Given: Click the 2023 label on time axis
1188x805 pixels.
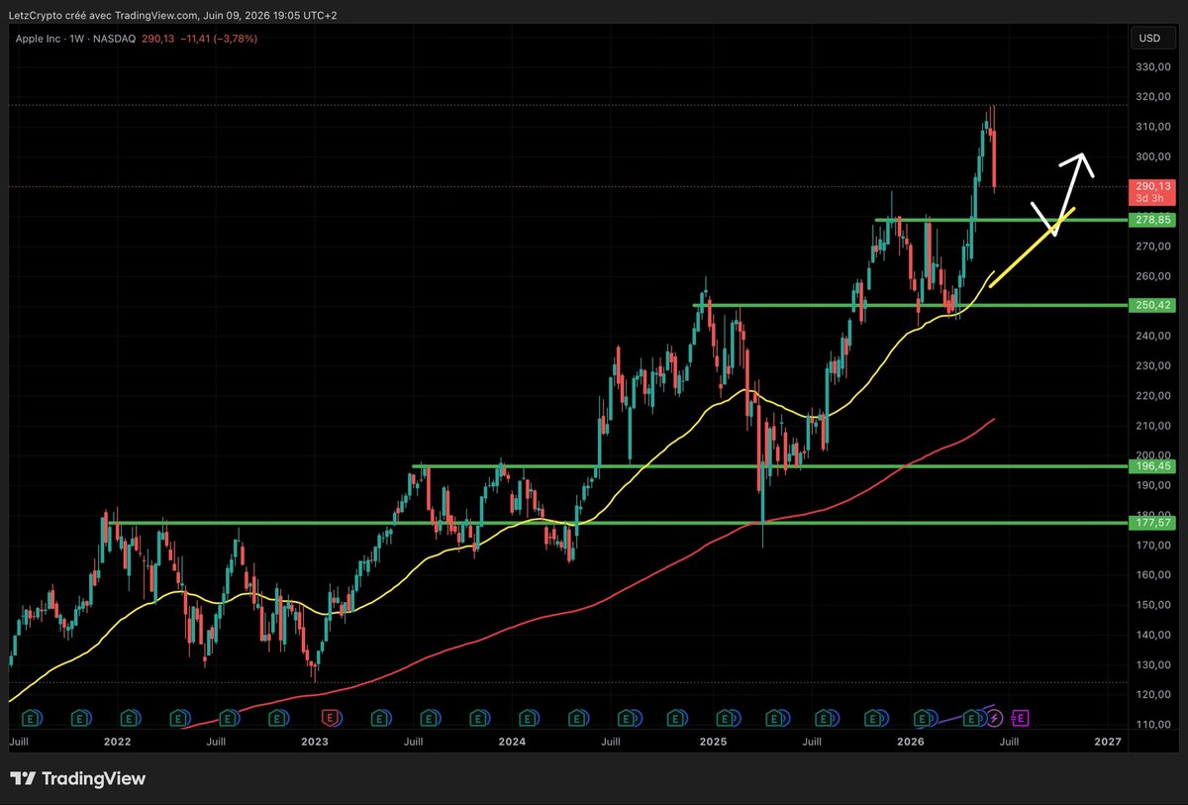Looking at the screenshot, I should (x=315, y=742).
